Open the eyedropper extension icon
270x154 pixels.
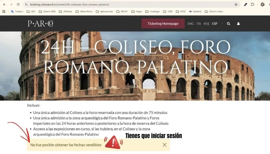pyautogui.click(x=245, y=4)
